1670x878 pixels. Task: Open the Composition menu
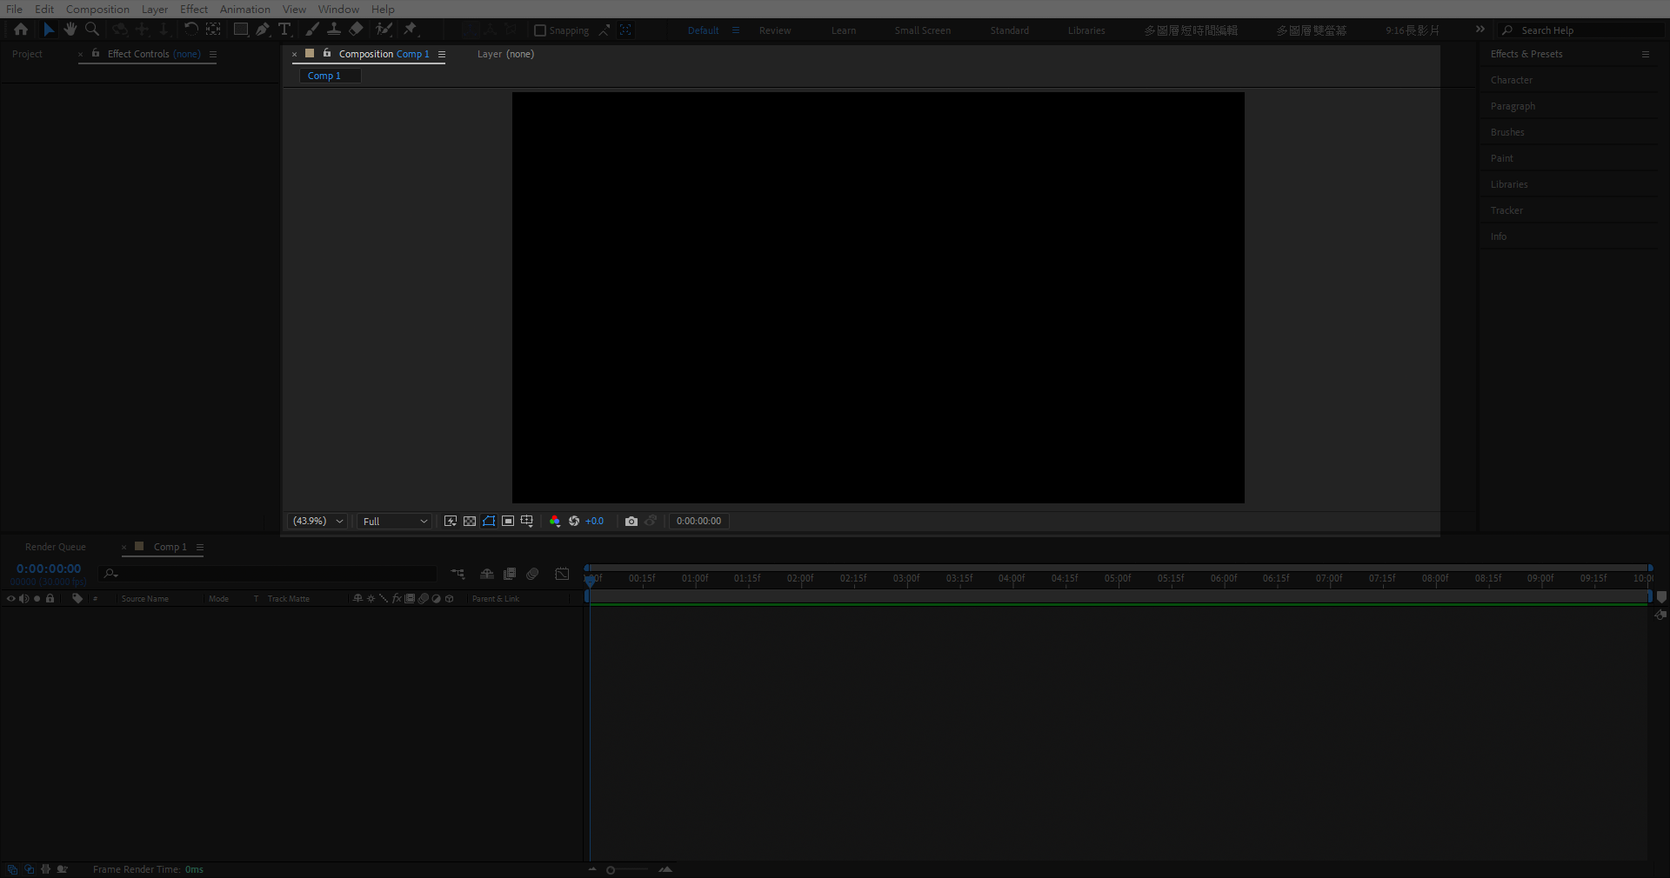pyautogui.click(x=97, y=9)
